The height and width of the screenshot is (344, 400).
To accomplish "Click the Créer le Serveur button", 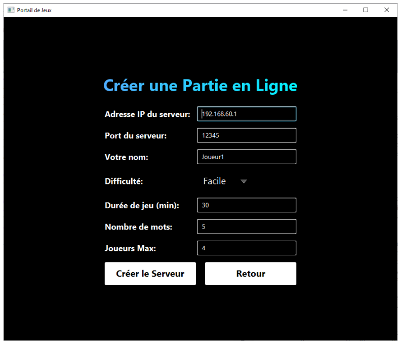I will pos(150,274).
